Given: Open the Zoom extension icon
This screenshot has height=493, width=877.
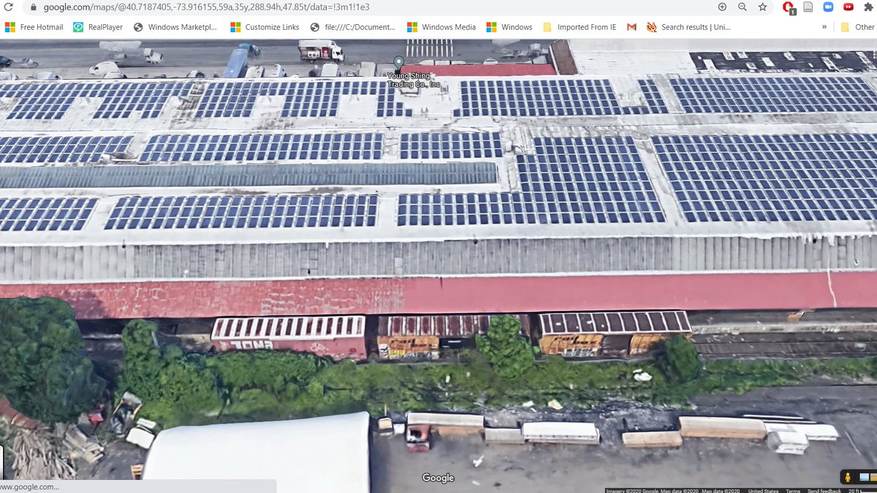Looking at the screenshot, I should (828, 7).
